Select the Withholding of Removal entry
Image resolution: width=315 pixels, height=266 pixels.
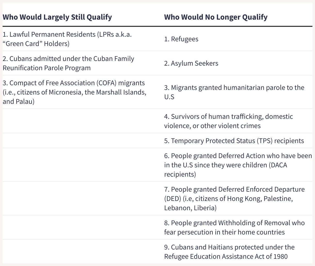[234, 228]
